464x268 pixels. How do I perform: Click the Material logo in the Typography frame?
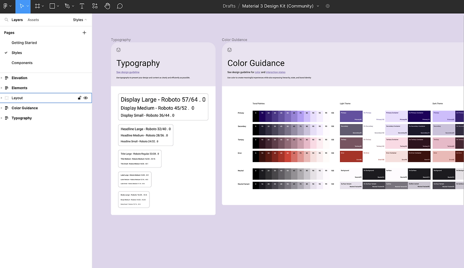click(119, 50)
